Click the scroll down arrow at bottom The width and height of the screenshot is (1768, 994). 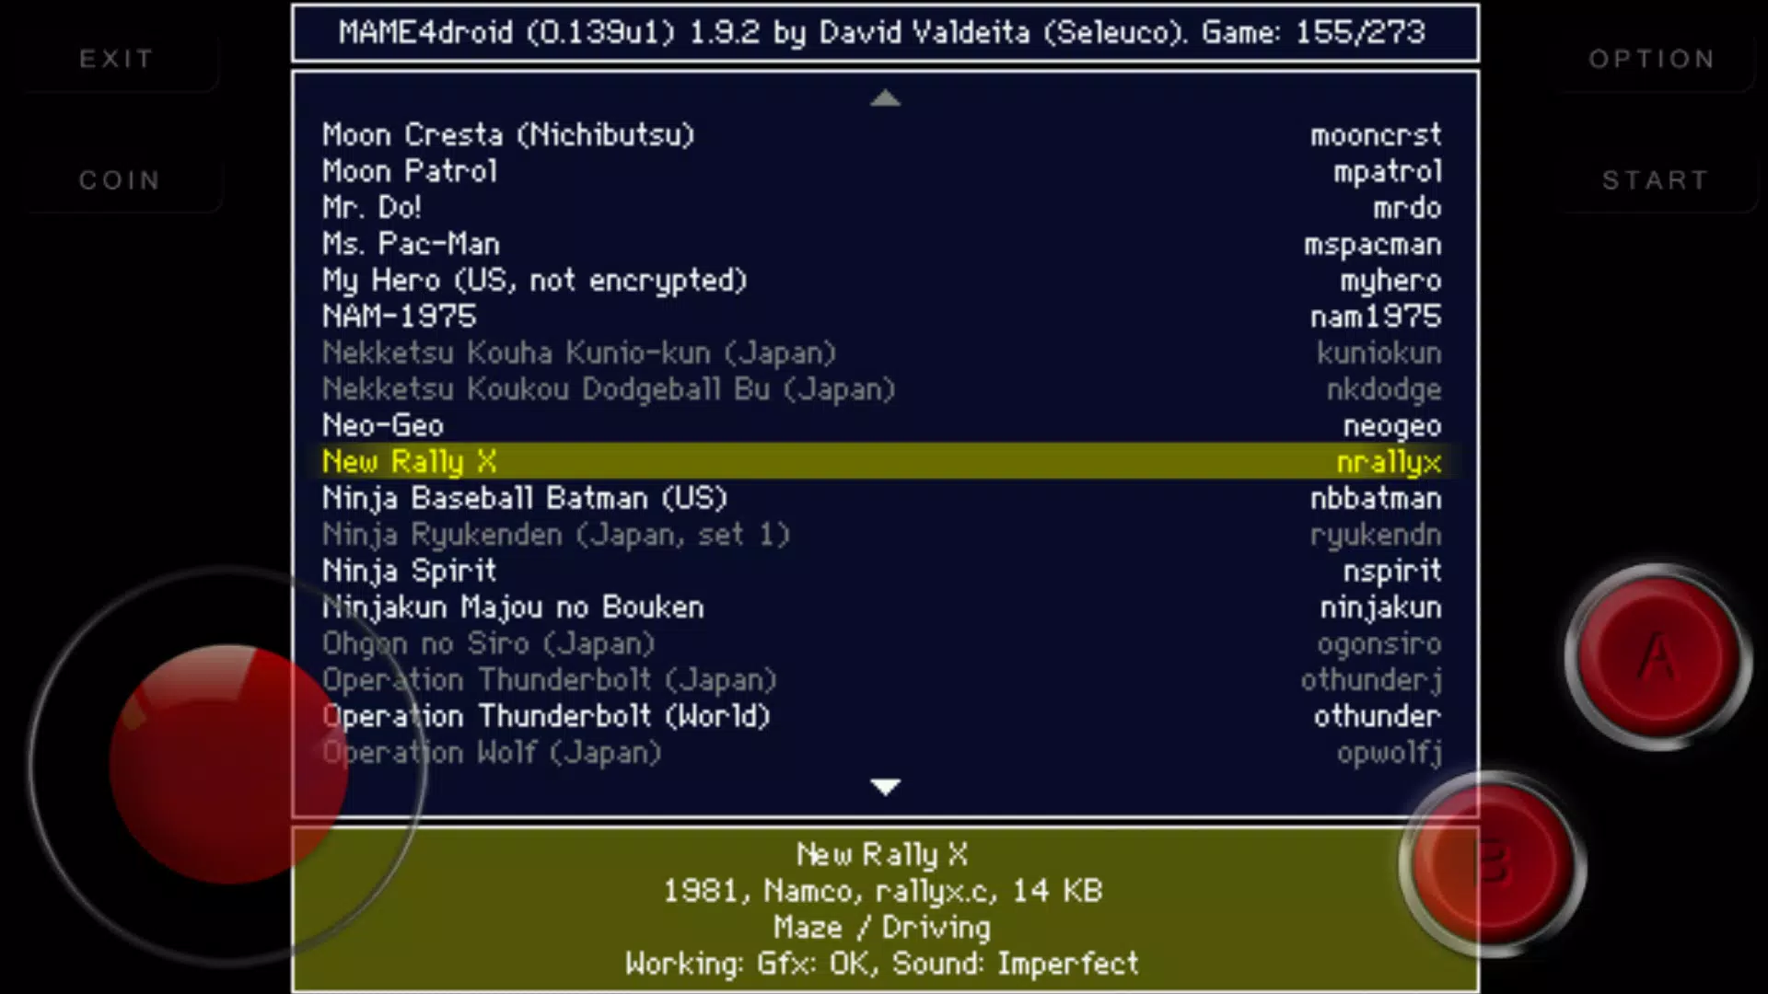pyautogui.click(x=884, y=788)
